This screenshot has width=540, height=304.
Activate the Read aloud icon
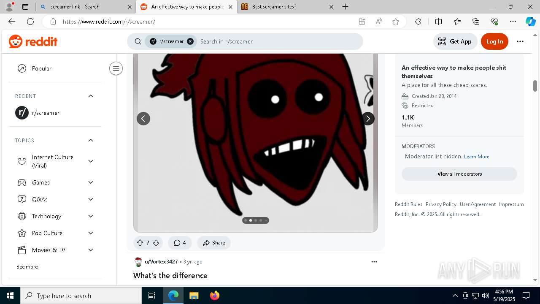click(379, 22)
